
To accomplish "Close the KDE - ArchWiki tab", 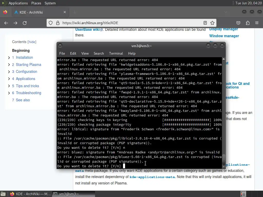I will tap(65, 12).
